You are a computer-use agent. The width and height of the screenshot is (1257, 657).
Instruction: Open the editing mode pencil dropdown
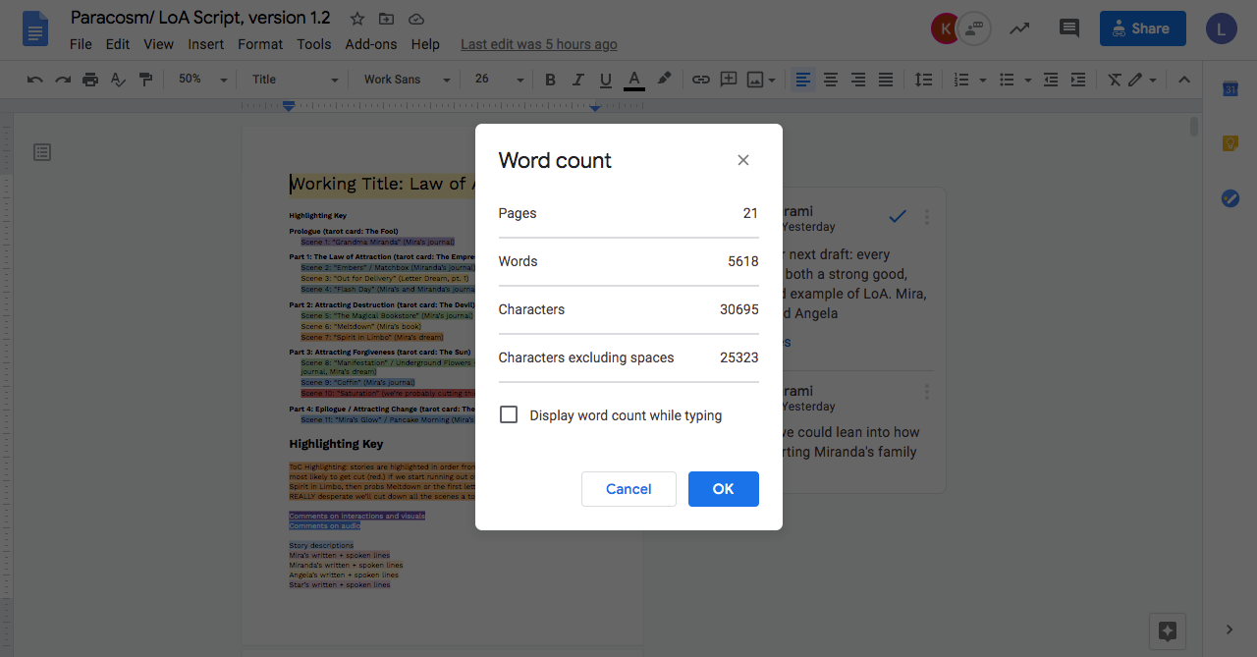coord(1142,80)
